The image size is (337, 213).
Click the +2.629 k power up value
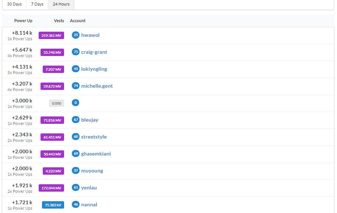[x=22, y=118]
